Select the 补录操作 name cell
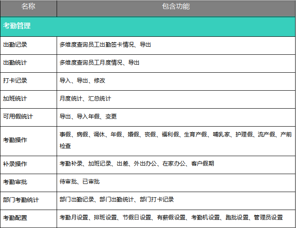Screen dimensions: 296x228 tap(15, 164)
